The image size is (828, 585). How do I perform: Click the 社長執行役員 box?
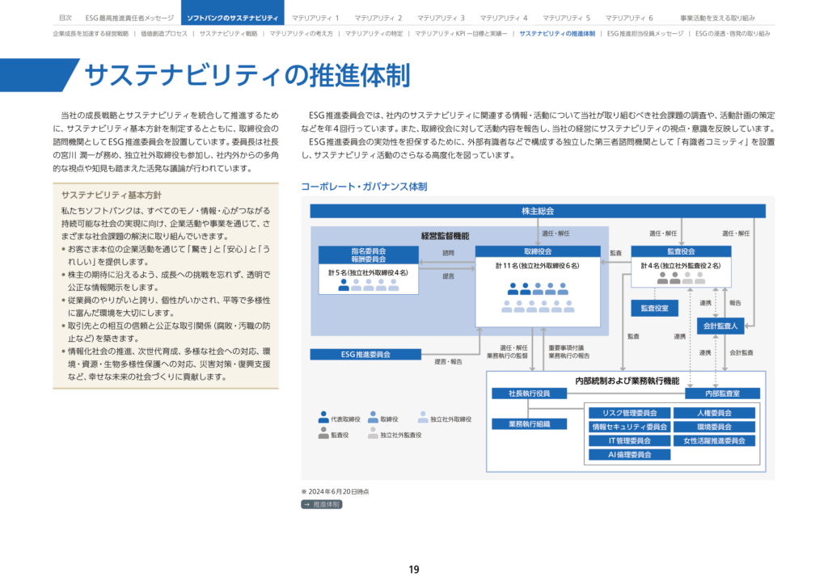529,394
